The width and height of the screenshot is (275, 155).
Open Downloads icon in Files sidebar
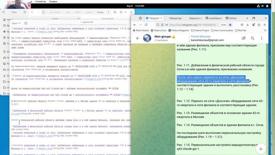[5, 76]
